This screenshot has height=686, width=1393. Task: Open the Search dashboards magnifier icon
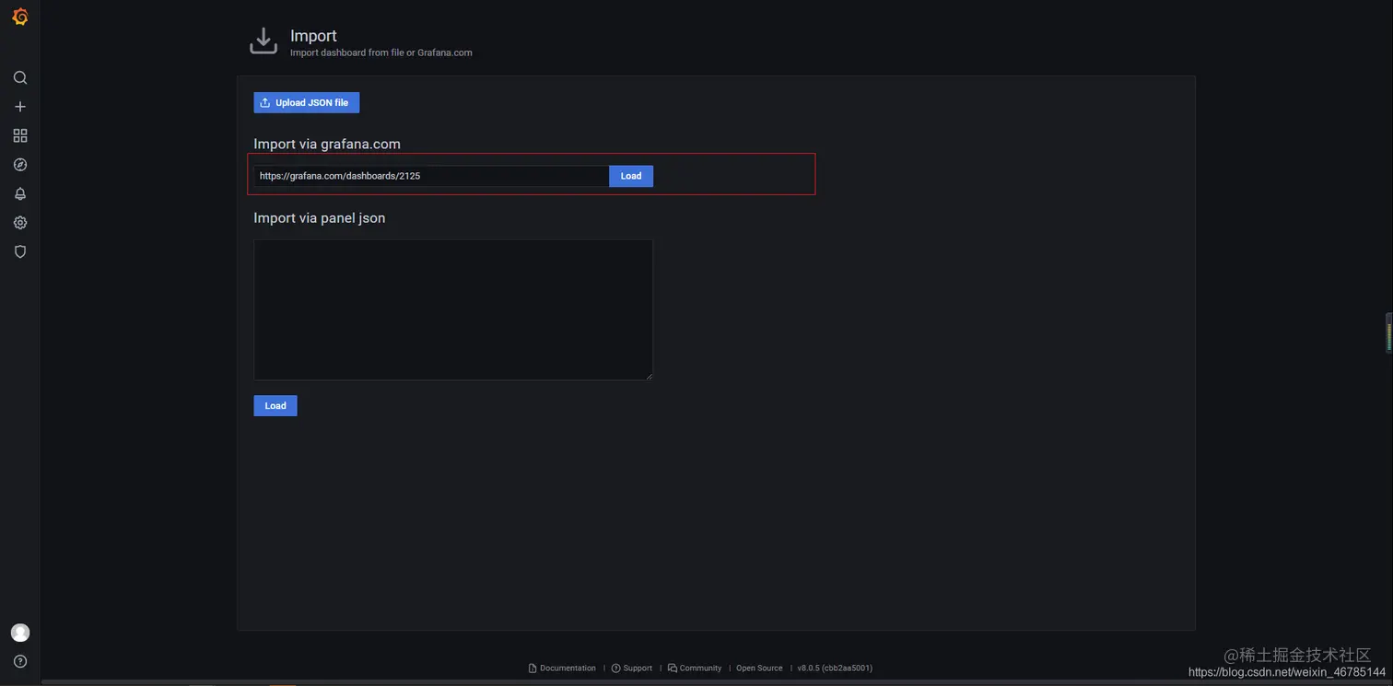pyautogui.click(x=20, y=77)
